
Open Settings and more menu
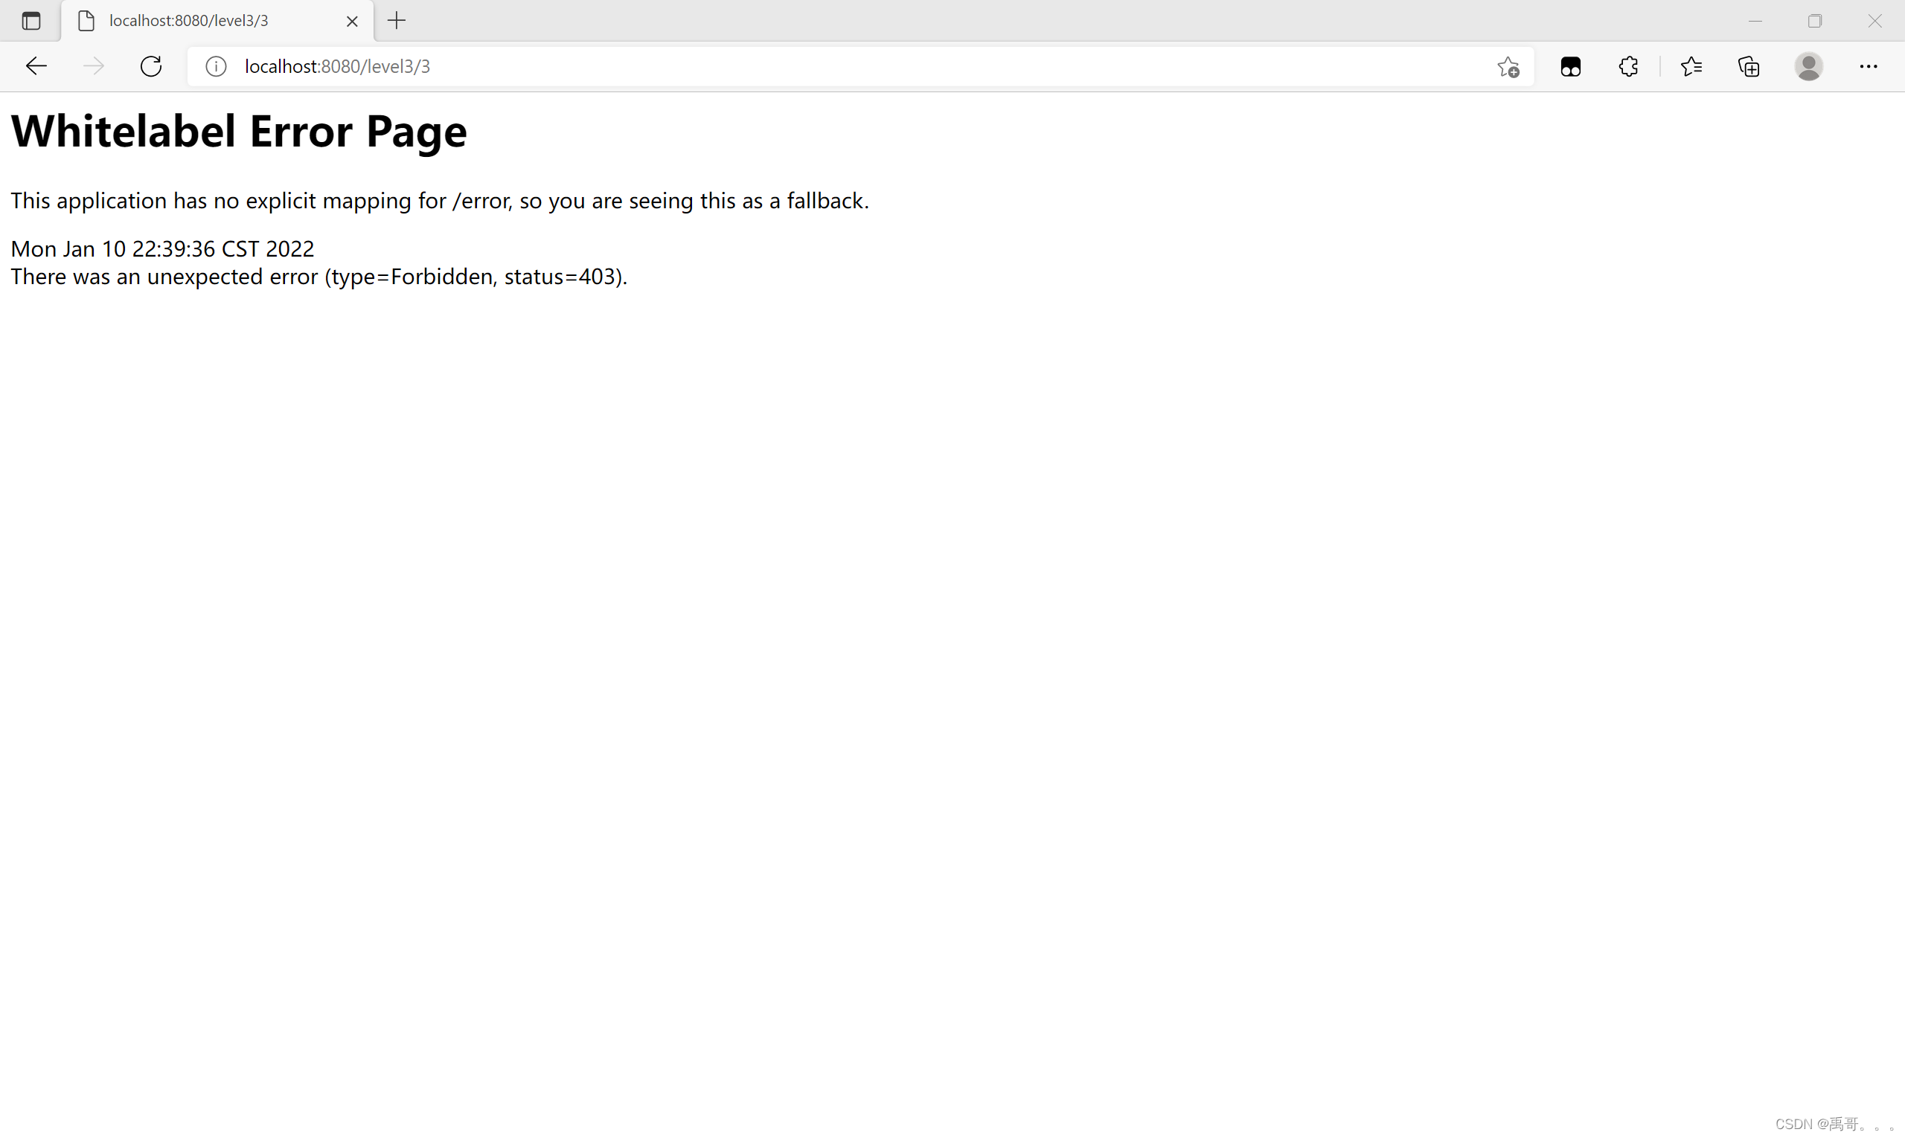(1867, 67)
